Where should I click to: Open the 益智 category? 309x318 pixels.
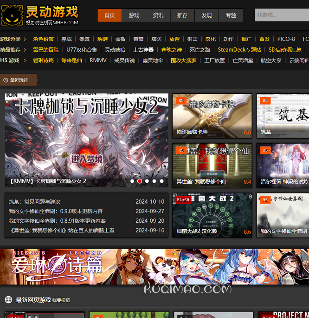click(x=121, y=39)
